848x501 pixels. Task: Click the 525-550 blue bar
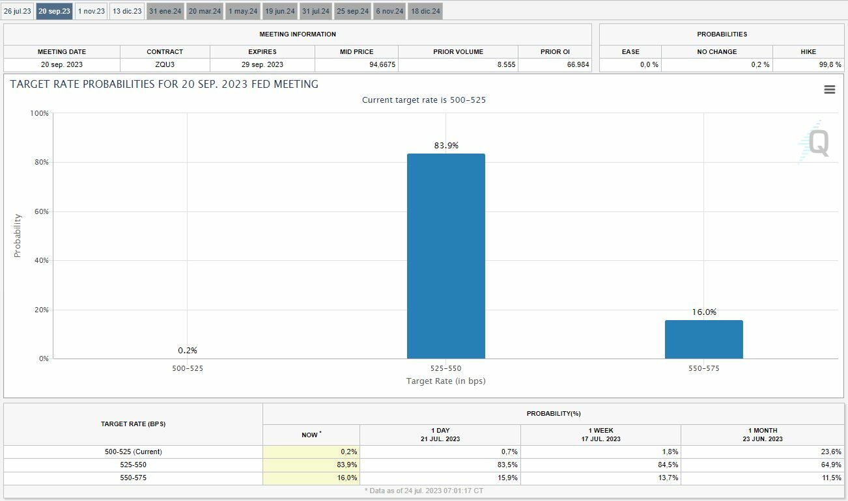446,256
